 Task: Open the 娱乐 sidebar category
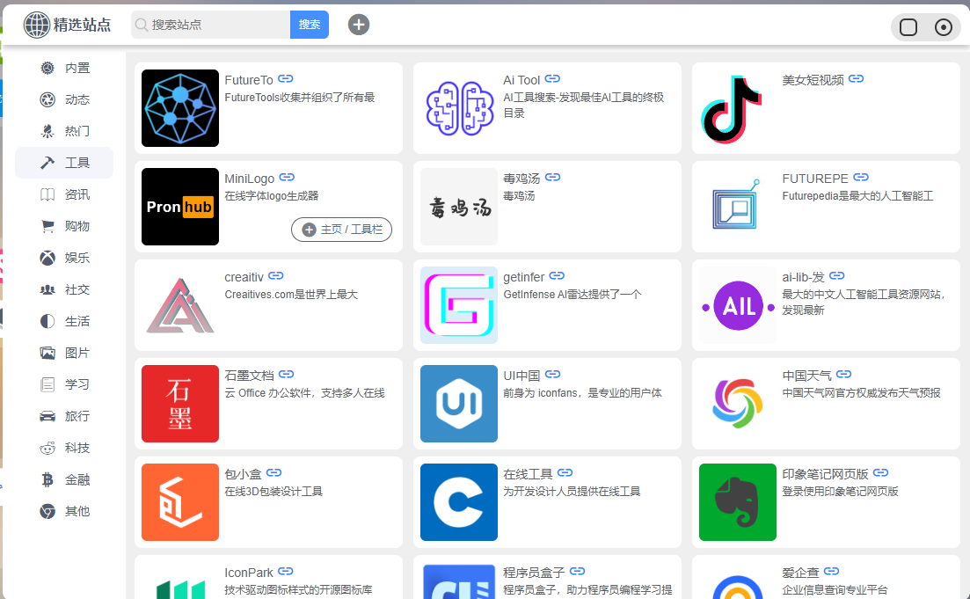(x=64, y=258)
